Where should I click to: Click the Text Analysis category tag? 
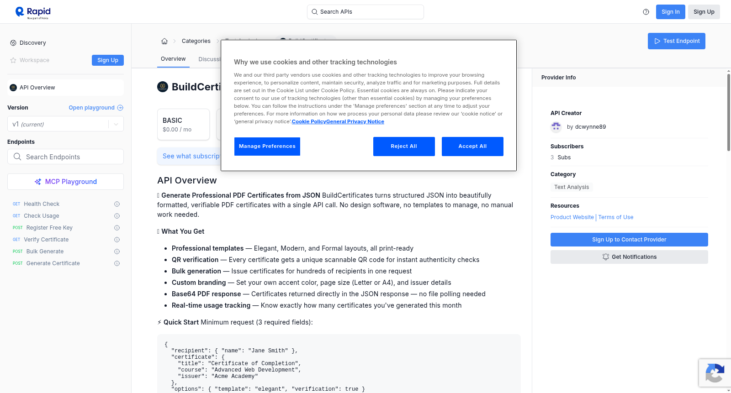572,187
